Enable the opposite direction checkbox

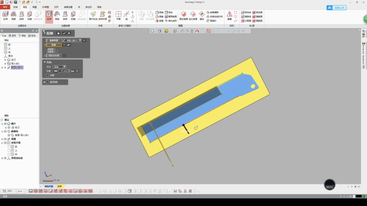48,82
